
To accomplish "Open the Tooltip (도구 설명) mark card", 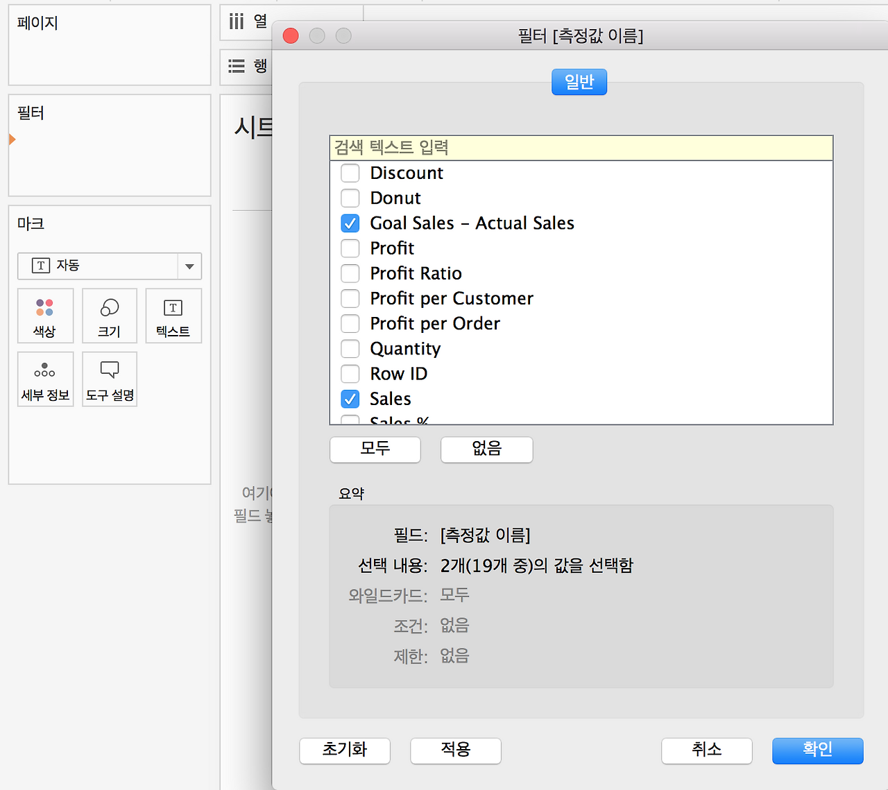I will 110,379.
